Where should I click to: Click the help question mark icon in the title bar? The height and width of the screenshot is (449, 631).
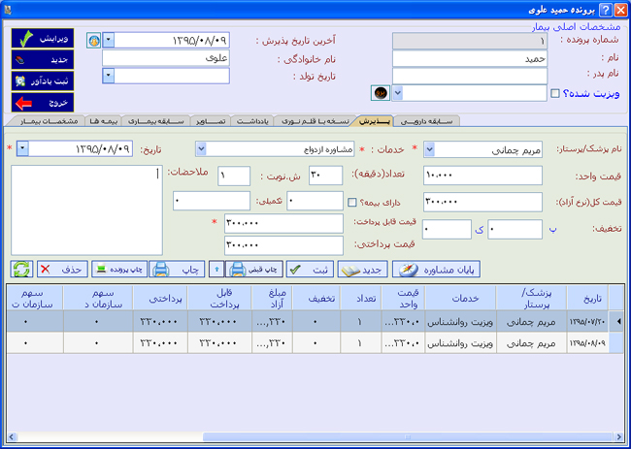[x=605, y=10]
